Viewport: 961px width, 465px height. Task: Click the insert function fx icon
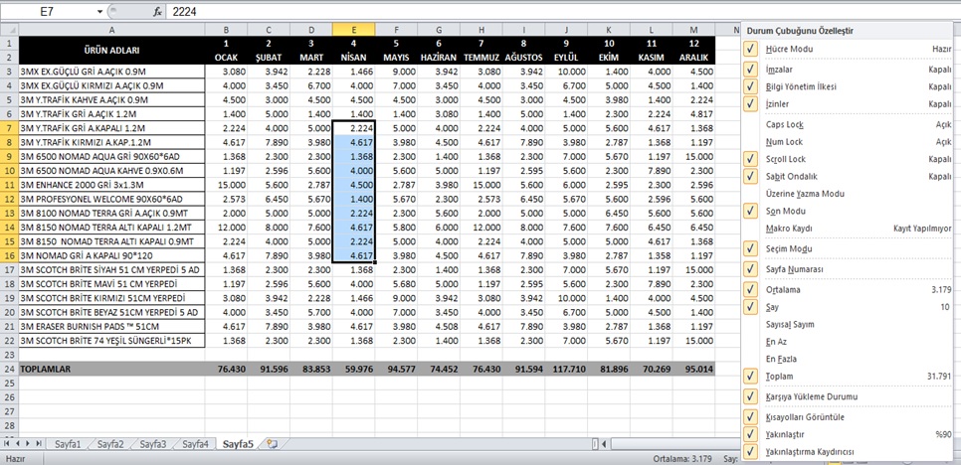click(157, 12)
